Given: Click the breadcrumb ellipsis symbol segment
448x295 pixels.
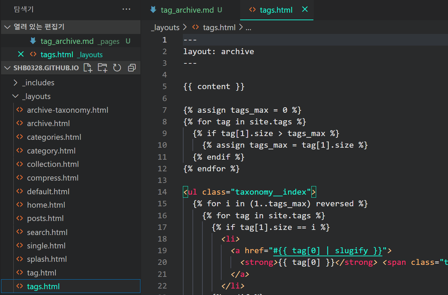Looking at the screenshot, I should 249,28.
